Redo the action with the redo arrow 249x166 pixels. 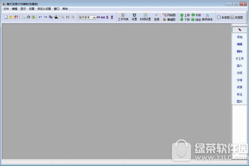(x=45, y=17)
